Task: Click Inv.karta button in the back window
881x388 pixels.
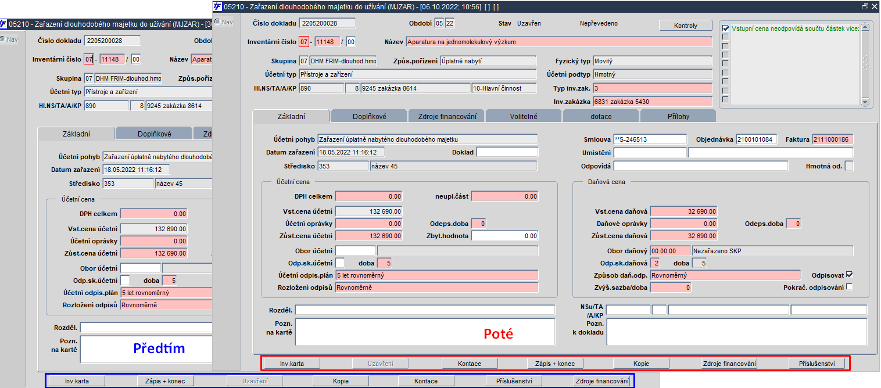Action: pyautogui.click(x=77, y=382)
